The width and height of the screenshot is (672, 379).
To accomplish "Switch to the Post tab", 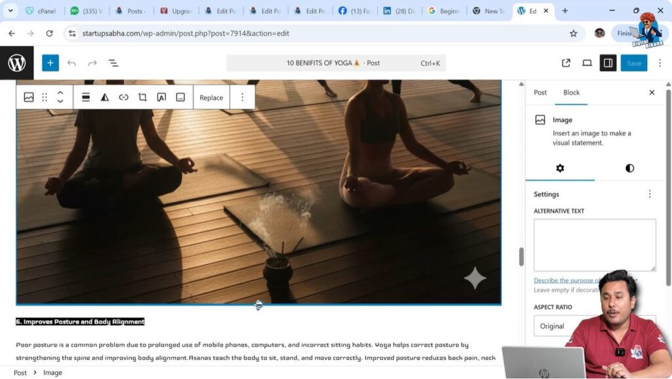I will pyautogui.click(x=539, y=93).
